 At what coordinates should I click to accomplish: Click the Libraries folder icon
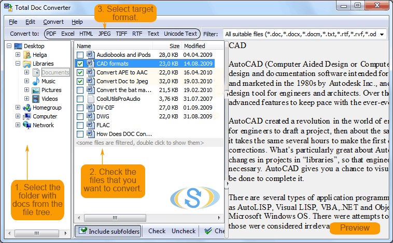pos(27,64)
